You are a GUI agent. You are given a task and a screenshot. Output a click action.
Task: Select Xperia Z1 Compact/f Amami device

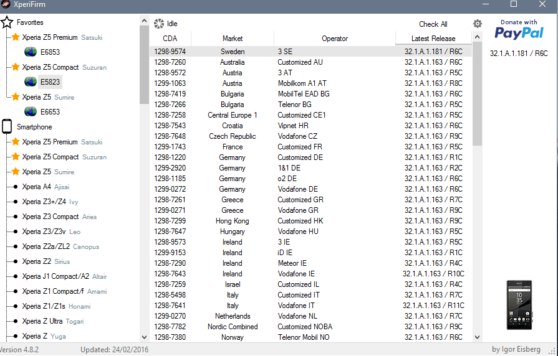click(x=64, y=291)
